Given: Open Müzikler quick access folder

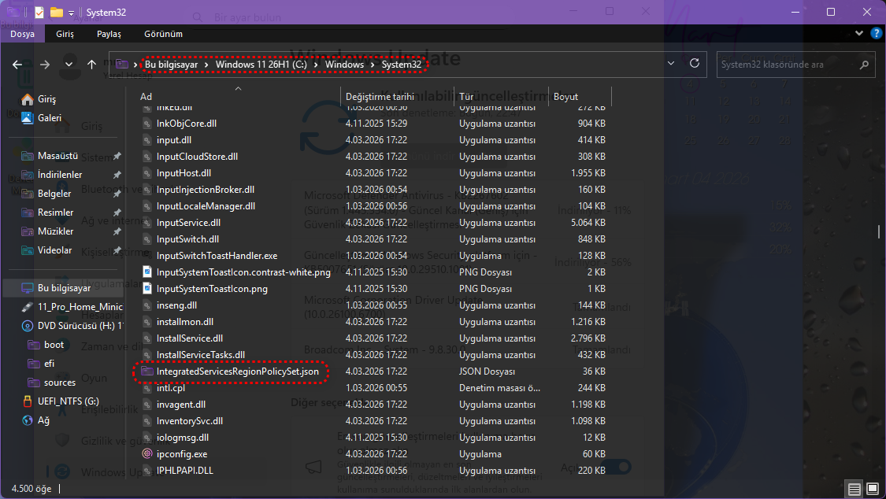Looking at the screenshot, I should click(x=55, y=231).
